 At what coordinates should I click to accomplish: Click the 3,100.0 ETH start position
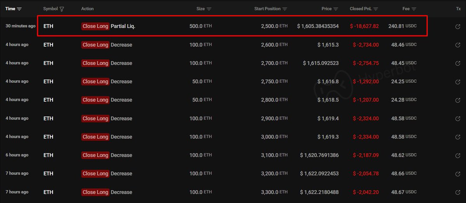(x=274, y=155)
